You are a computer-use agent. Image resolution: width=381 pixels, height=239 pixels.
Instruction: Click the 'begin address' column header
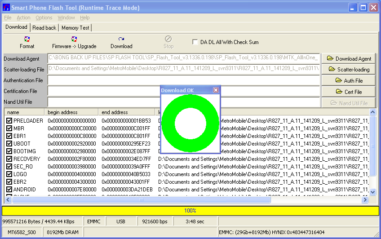(x=71, y=112)
